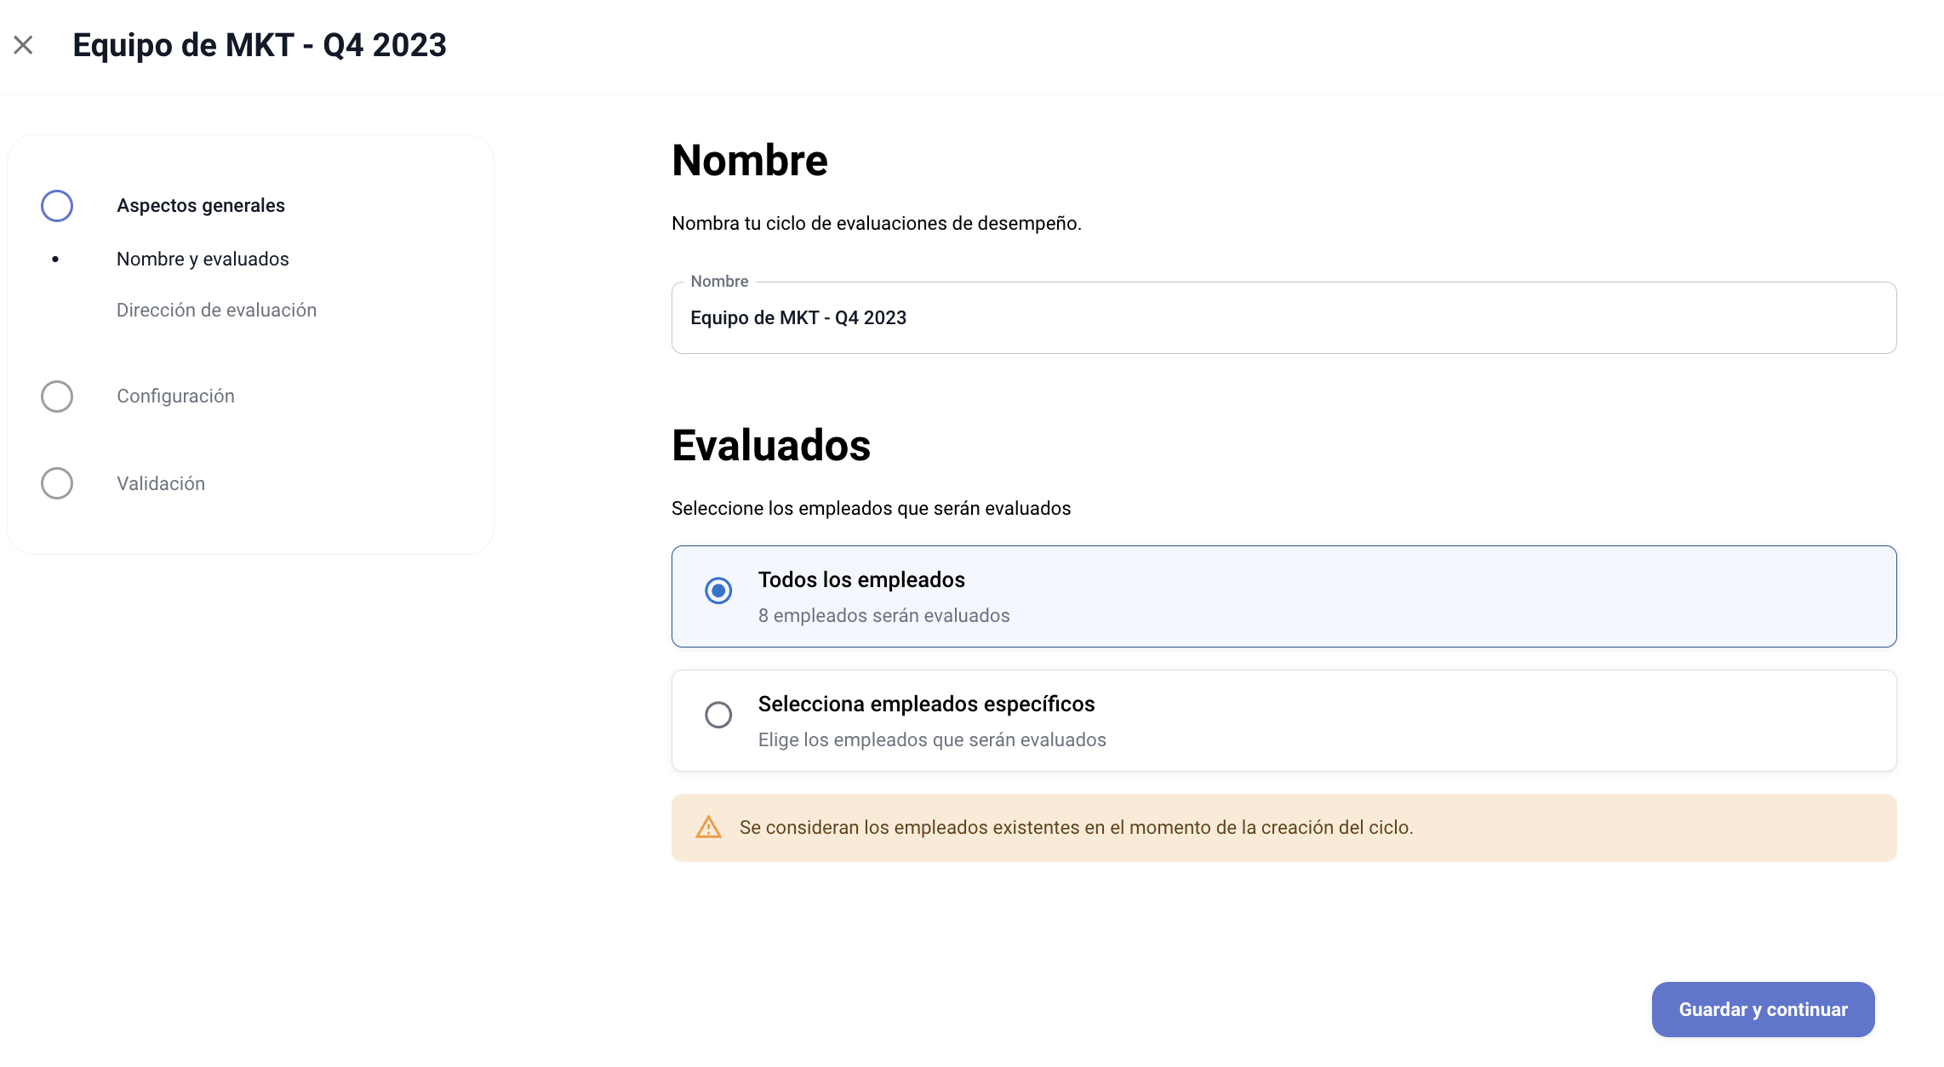
Task: Click the Elige los empleados description text
Action: (932, 740)
